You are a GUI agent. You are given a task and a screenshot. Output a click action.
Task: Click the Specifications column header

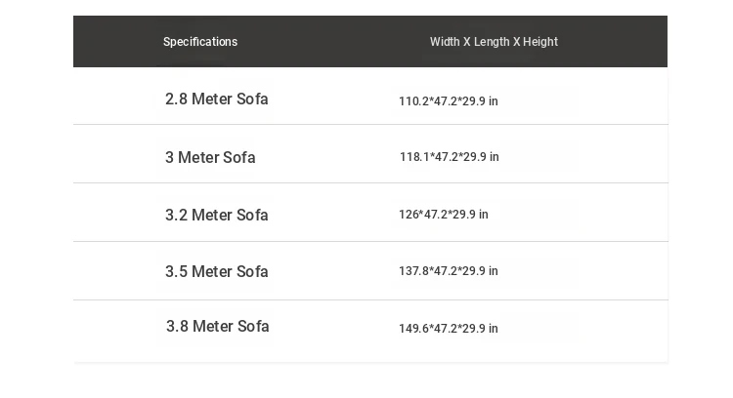[x=200, y=42]
